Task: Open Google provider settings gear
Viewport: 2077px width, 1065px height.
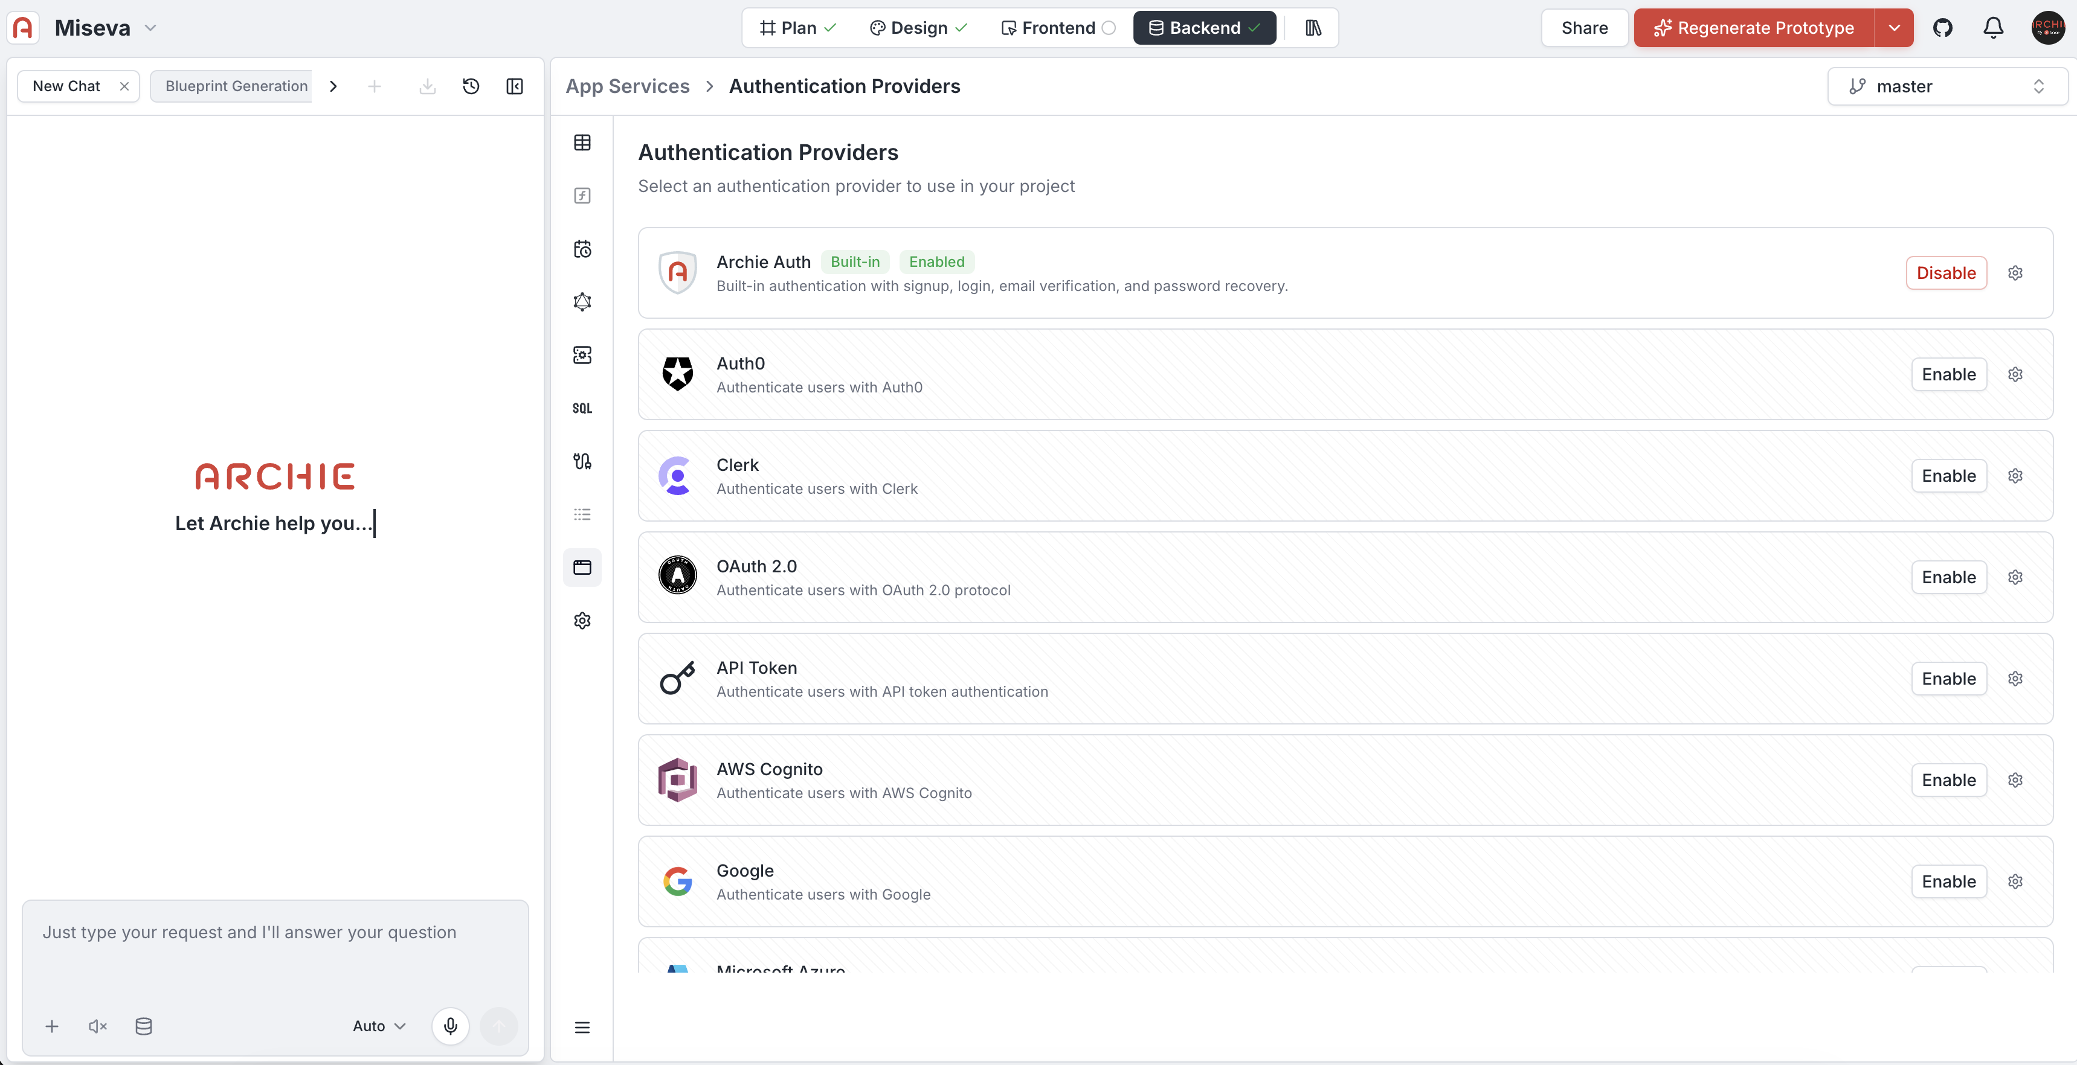Action: pyautogui.click(x=2015, y=882)
